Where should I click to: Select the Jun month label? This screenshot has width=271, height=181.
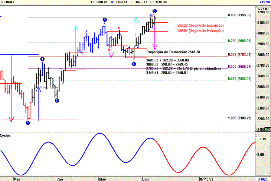click(146, 179)
